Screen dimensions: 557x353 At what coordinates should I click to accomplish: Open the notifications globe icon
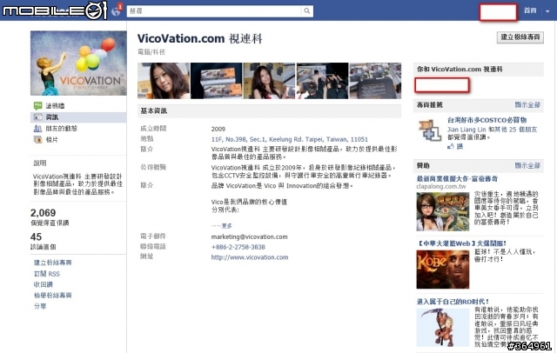coord(116,11)
